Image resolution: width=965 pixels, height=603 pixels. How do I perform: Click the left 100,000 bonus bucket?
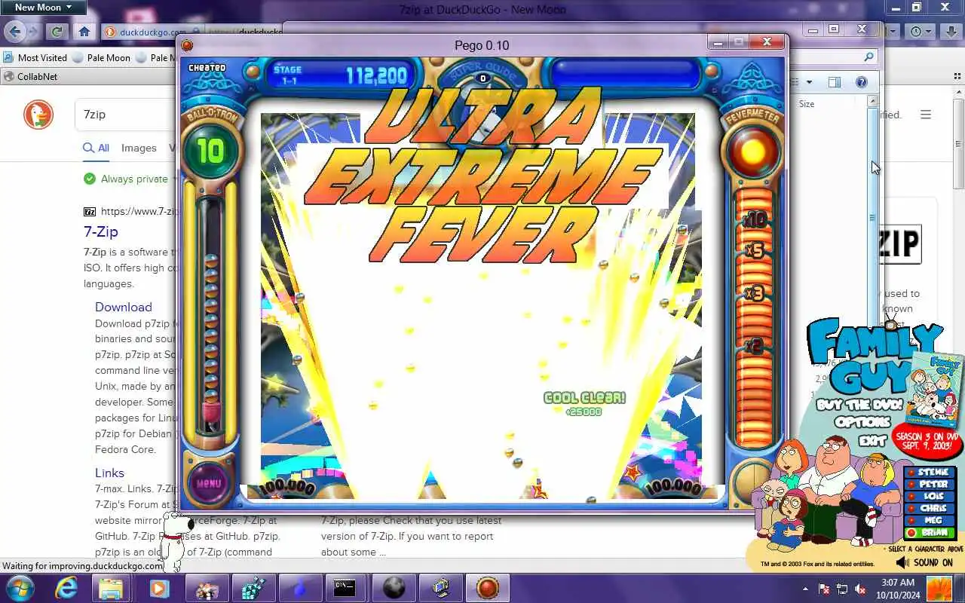tap(286, 488)
